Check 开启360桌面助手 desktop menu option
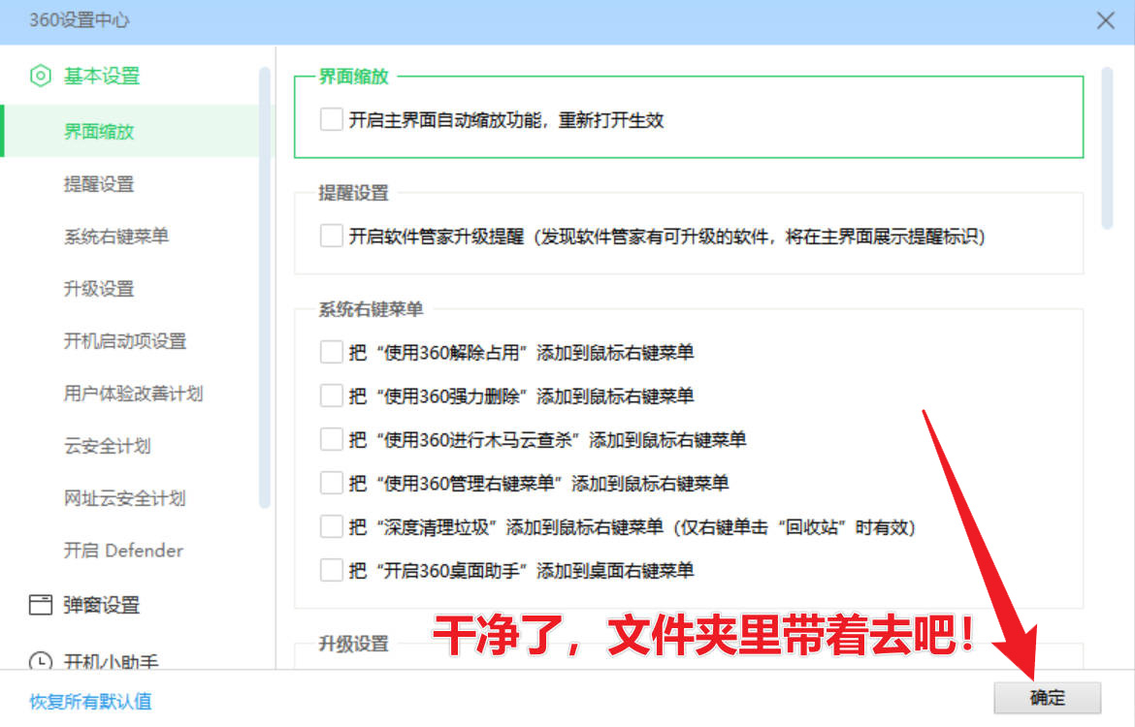The image size is (1135, 727). pyautogui.click(x=332, y=571)
